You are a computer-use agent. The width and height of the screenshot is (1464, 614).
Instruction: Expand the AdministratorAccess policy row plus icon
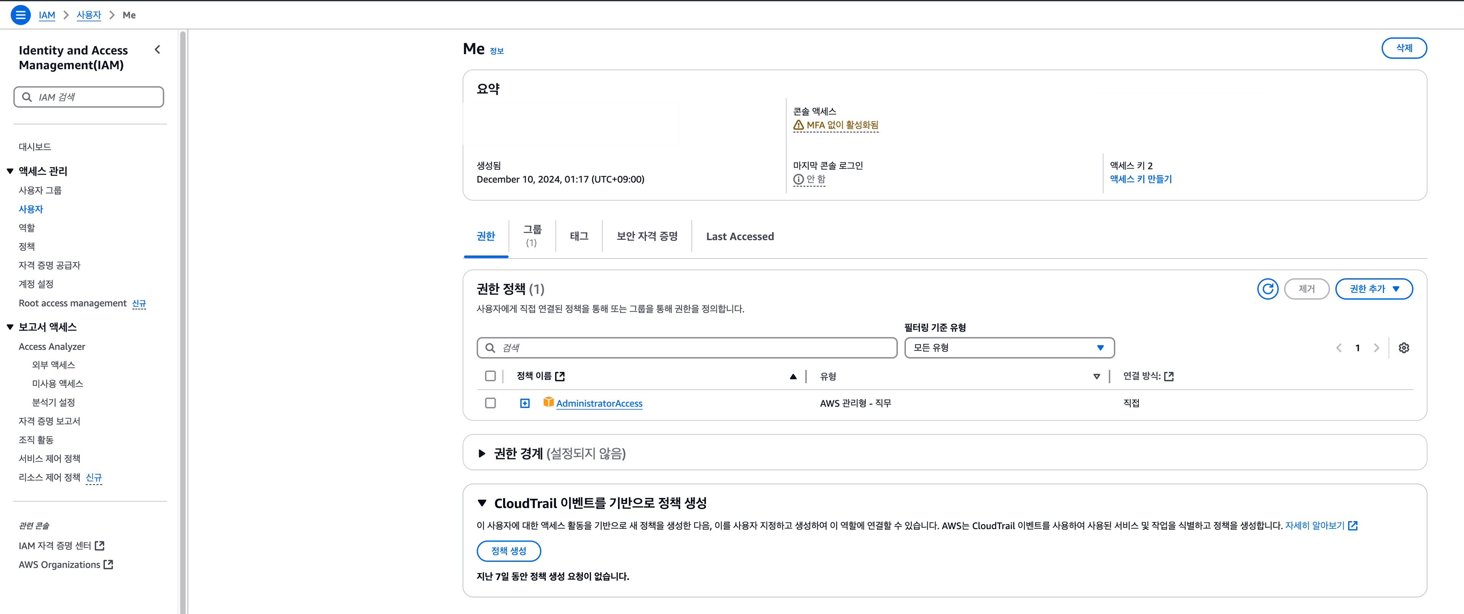click(x=525, y=403)
